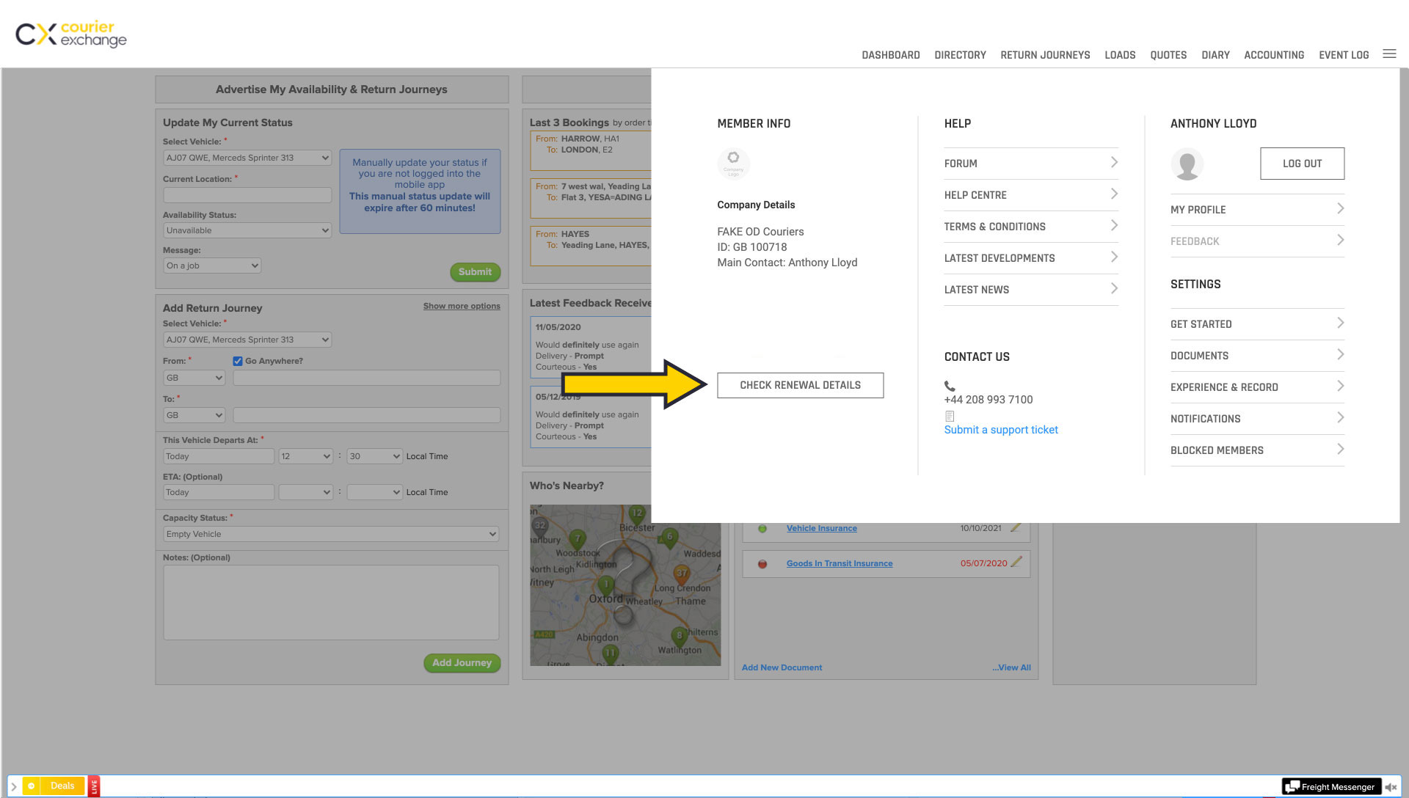Viewport: 1409px width, 798px height.
Task: Click Submit a support ticket link
Action: [1001, 430]
